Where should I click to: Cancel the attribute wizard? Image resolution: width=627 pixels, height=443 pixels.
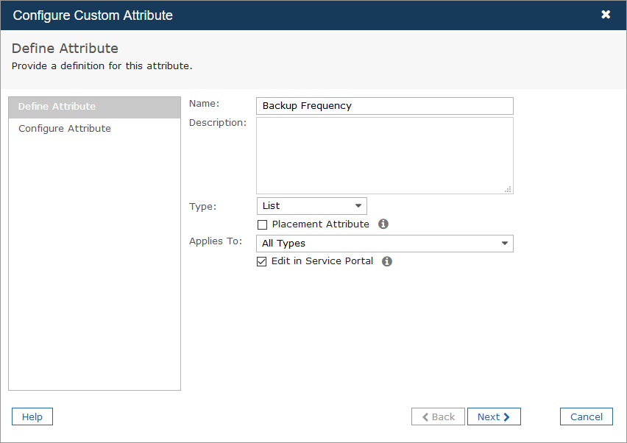click(x=587, y=417)
